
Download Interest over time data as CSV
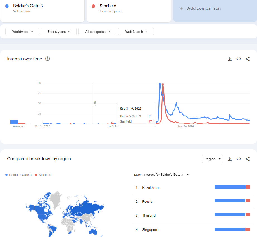230,59
